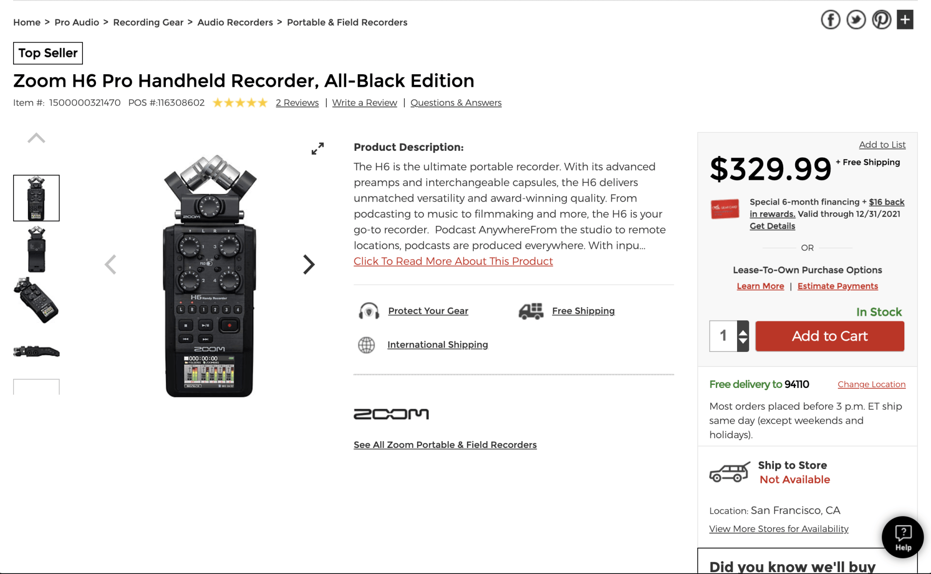931x574 pixels.
Task: Open the Help chat bubble
Action: point(902,537)
